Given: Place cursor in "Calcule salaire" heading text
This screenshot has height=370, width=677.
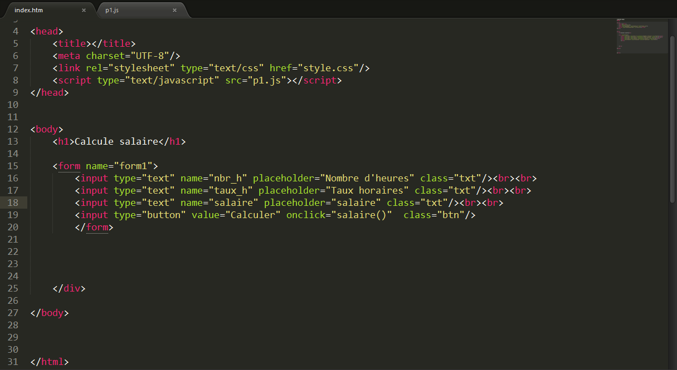Looking at the screenshot, I should [116, 141].
